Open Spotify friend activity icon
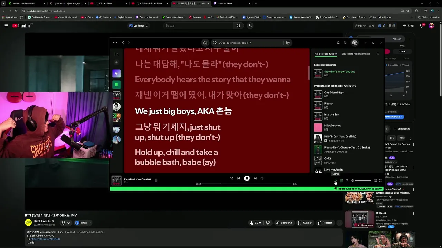 [345, 43]
